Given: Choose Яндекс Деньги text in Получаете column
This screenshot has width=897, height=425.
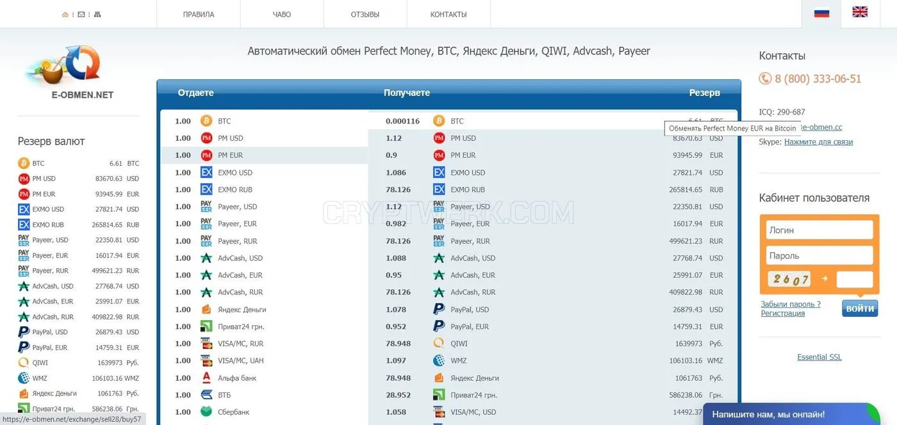Looking at the screenshot, I should pyautogui.click(x=475, y=378).
